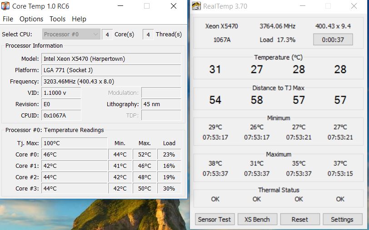369x230 pixels.
Task: Click the Revision value E0
Action: [x=61, y=104]
